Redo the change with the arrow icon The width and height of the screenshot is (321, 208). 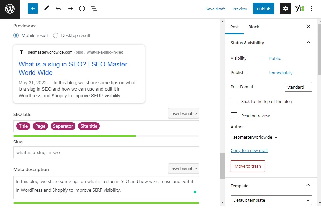coord(70,9)
